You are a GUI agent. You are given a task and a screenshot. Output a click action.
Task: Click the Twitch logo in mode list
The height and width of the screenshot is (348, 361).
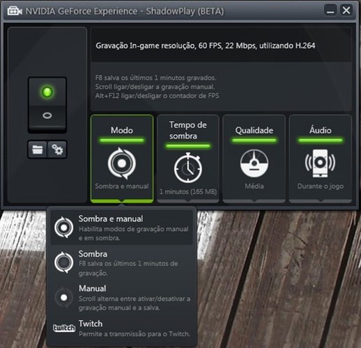pos(64,329)
